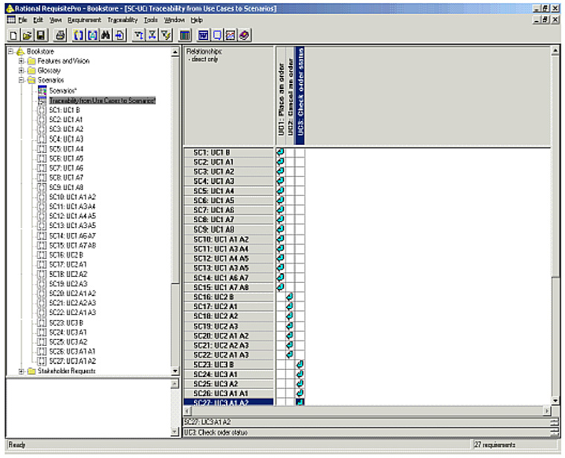Screen dimensions: 565x458
Task: Open the Edit menu
Action: click(38, 20)
